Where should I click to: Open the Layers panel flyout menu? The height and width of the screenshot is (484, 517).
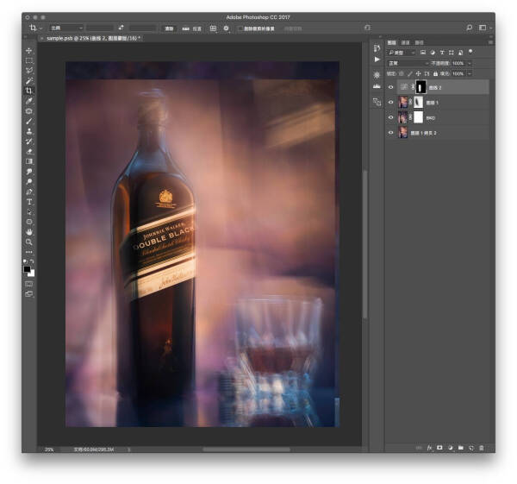(490, 42)
